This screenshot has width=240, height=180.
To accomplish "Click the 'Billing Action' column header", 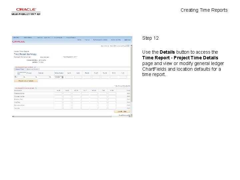I will click(x=59, y=73).
